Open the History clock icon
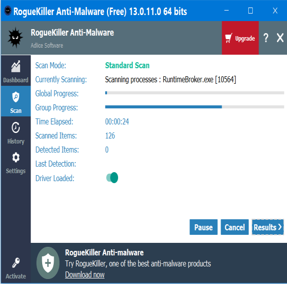The height and width of the screenshot is (284, 287). [x=16, y=127]
